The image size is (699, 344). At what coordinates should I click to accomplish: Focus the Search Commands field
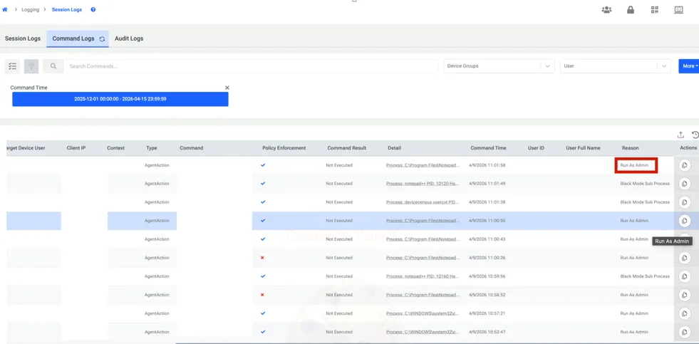click(x=250, y=66)
